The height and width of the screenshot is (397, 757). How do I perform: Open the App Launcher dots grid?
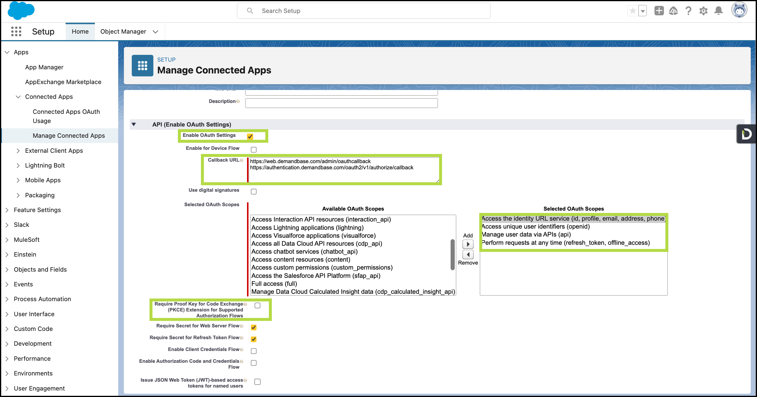(x=16, y=31)
